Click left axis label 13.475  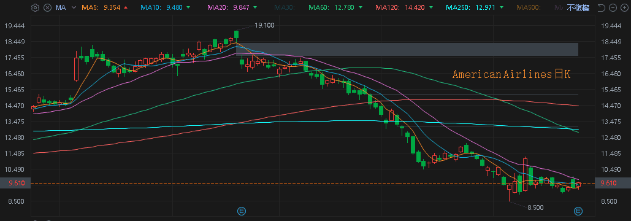pyautogui.click(x=15, y=122)
